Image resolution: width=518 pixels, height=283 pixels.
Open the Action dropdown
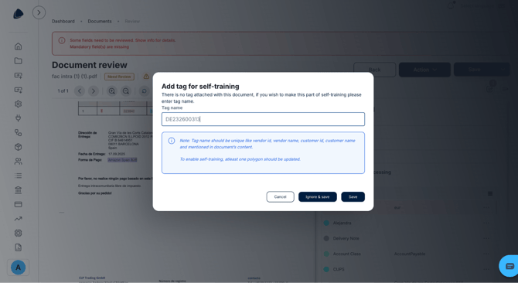(424, 70)
